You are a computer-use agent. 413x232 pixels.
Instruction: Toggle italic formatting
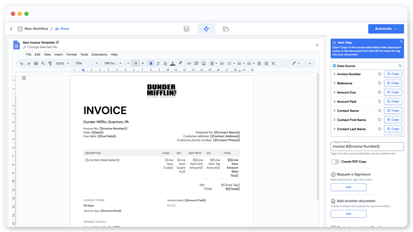158,63
